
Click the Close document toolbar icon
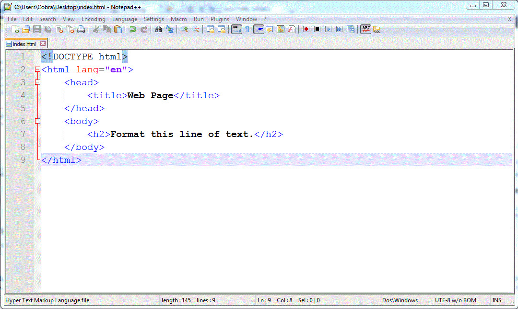[x=59, y=29]
